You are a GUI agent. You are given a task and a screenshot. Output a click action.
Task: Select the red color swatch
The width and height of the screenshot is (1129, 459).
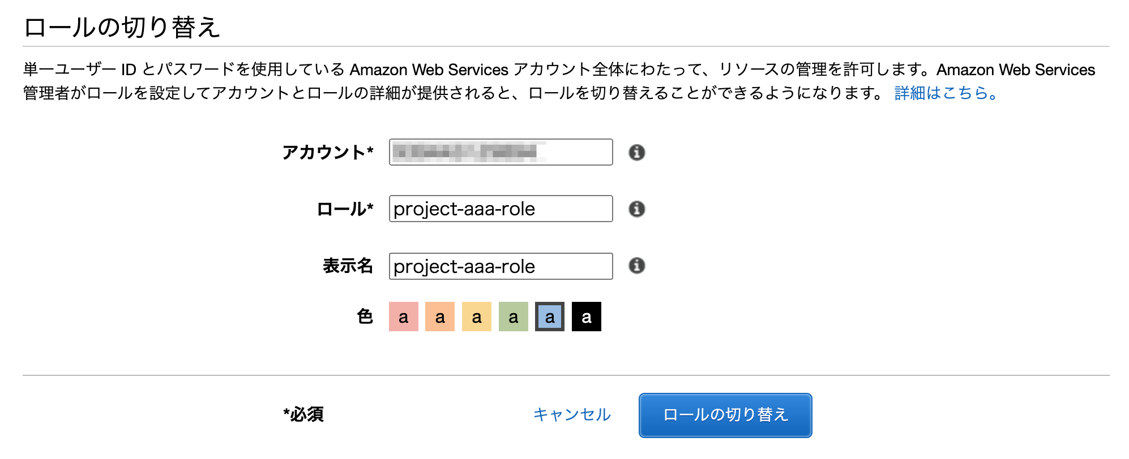(403, 317)
